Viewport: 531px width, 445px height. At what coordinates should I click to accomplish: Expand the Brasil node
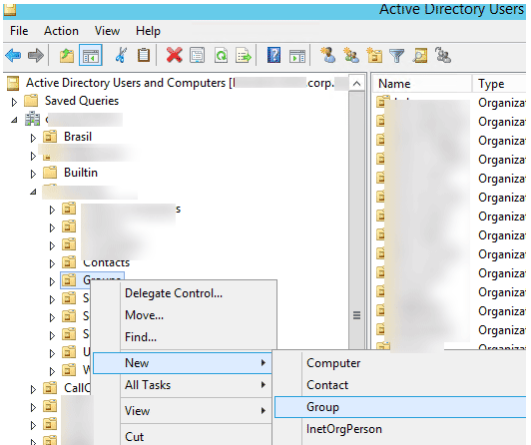pos(33,138)
